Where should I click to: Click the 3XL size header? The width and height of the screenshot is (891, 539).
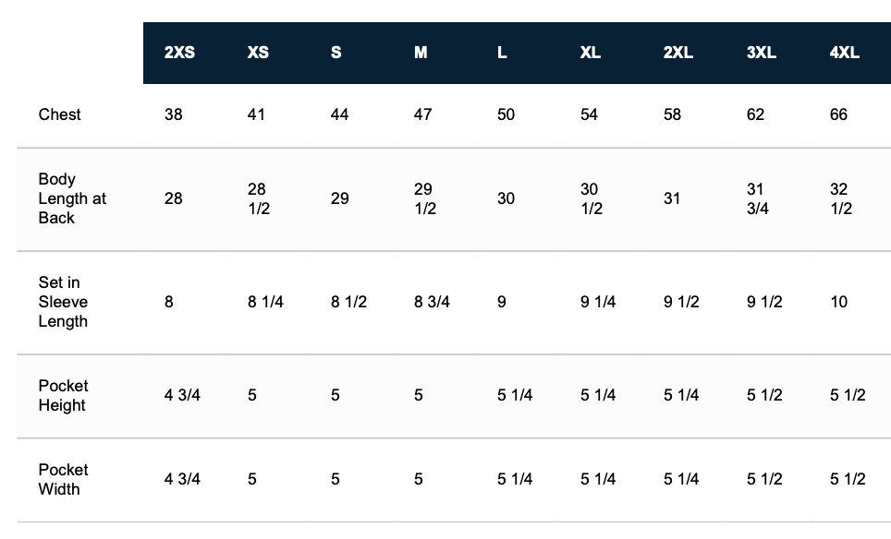tap(761, 53)
